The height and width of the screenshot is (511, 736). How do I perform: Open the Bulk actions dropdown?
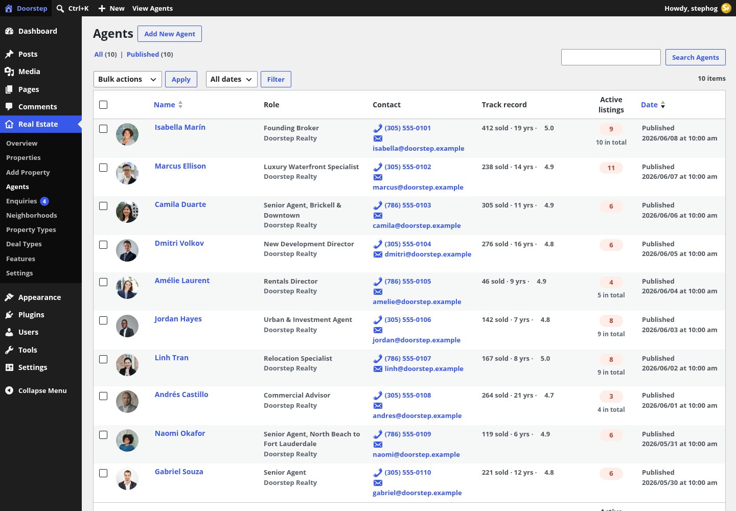[x=128, y=79]
